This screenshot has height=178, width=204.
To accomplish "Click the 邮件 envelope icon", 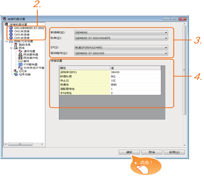I will [x=20, y=61].
